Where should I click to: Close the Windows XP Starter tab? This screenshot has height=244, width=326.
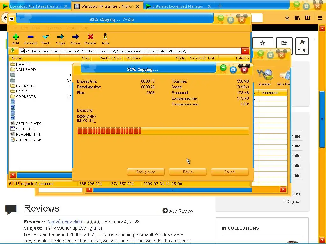pos(138,6)
